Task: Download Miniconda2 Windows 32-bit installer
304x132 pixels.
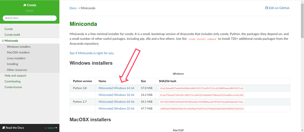Action: click(116, 109)
